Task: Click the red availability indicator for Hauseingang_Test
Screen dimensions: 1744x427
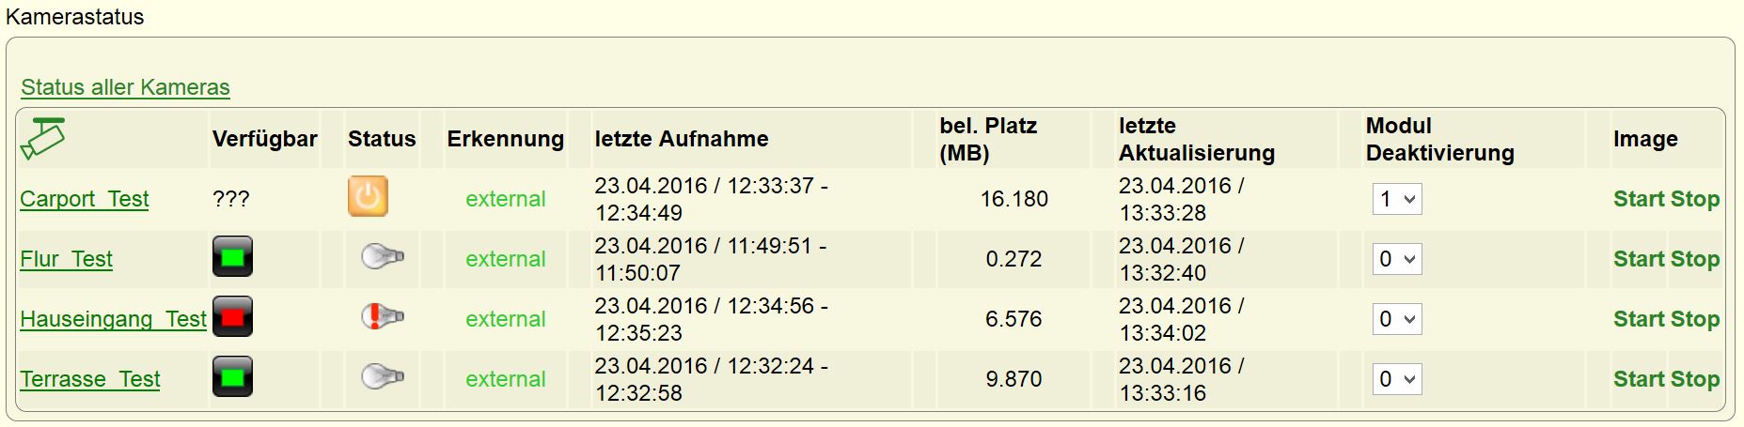Action: tap(232, 316)
